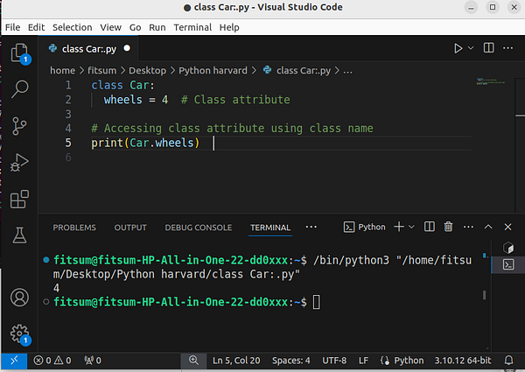Toggle split editor right layout
Image resolution: width=525 pixels, height=372 pixels.
point(488,48)
